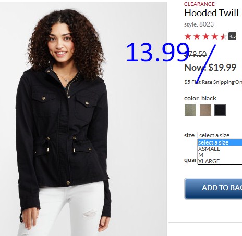Open the $5 Flat Rate Shipping link
The height and width of the screenshot is (236, 242).
coord(213,82)
